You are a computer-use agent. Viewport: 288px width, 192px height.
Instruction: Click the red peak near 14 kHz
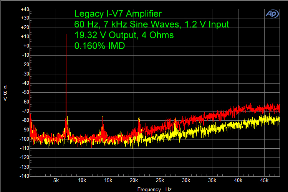click(x=103, y=118)
